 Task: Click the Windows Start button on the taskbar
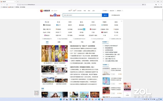click(x=60, y=99)
